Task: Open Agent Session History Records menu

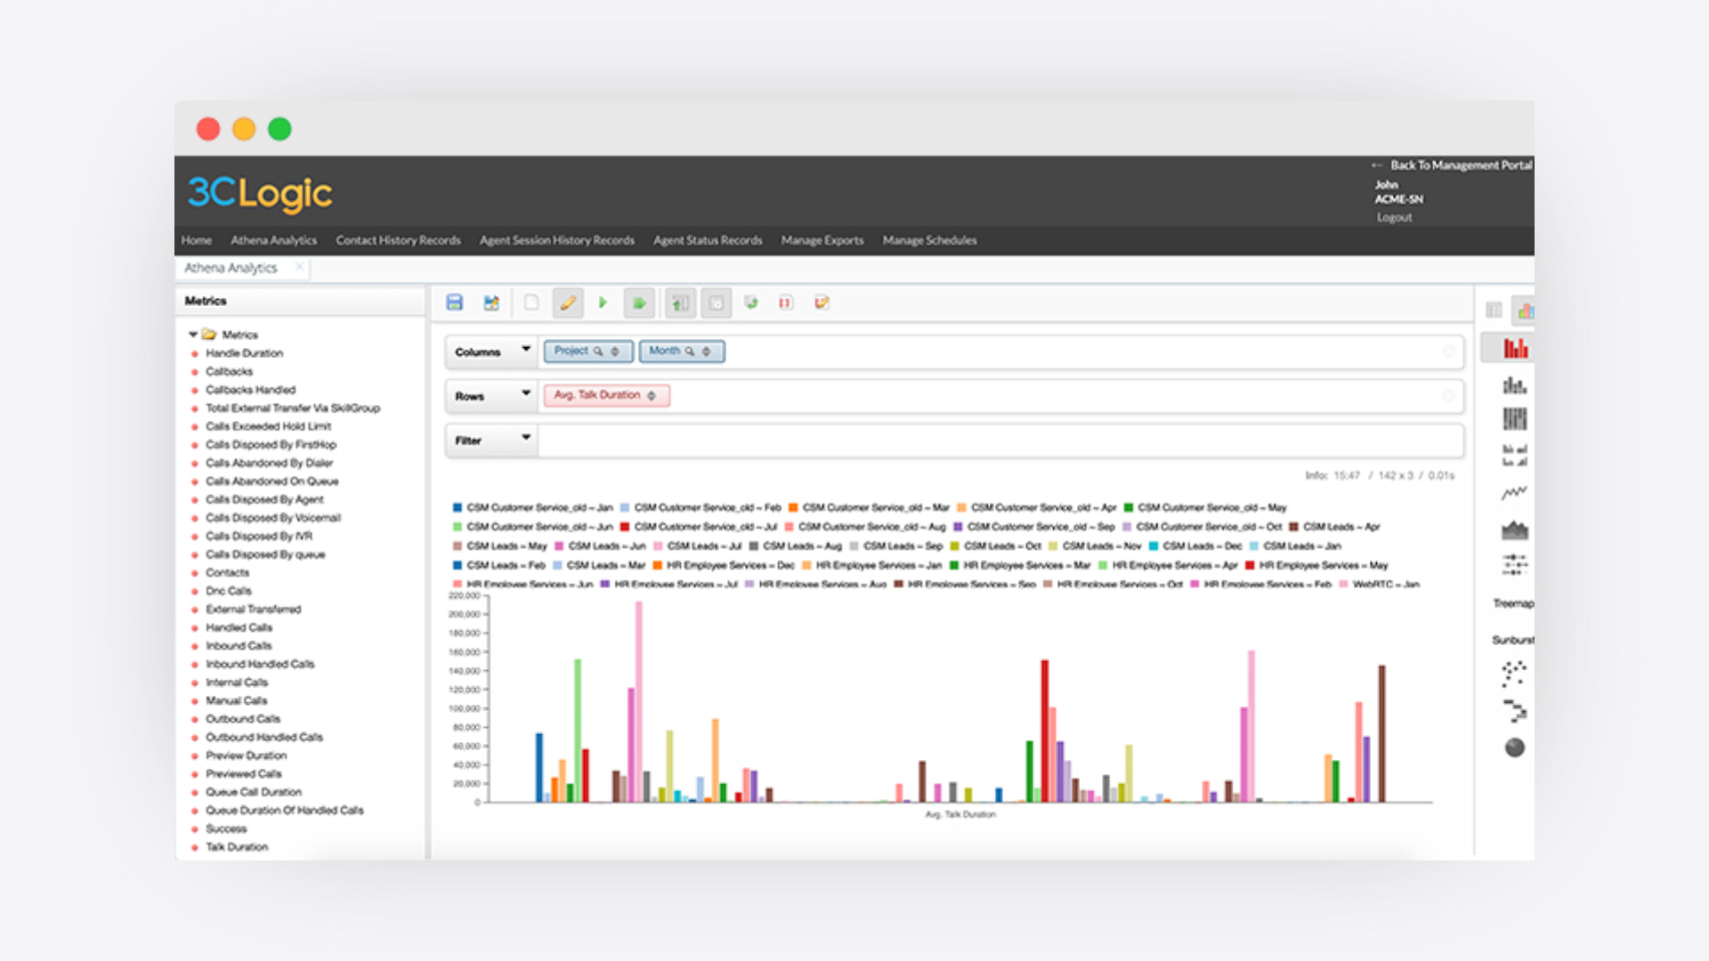Action: (x=556, y=240)
